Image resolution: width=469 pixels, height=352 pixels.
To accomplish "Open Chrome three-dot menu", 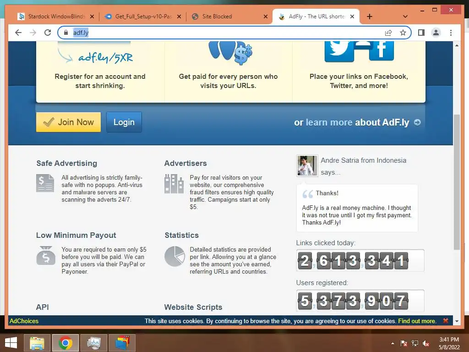I will point(451,33).
